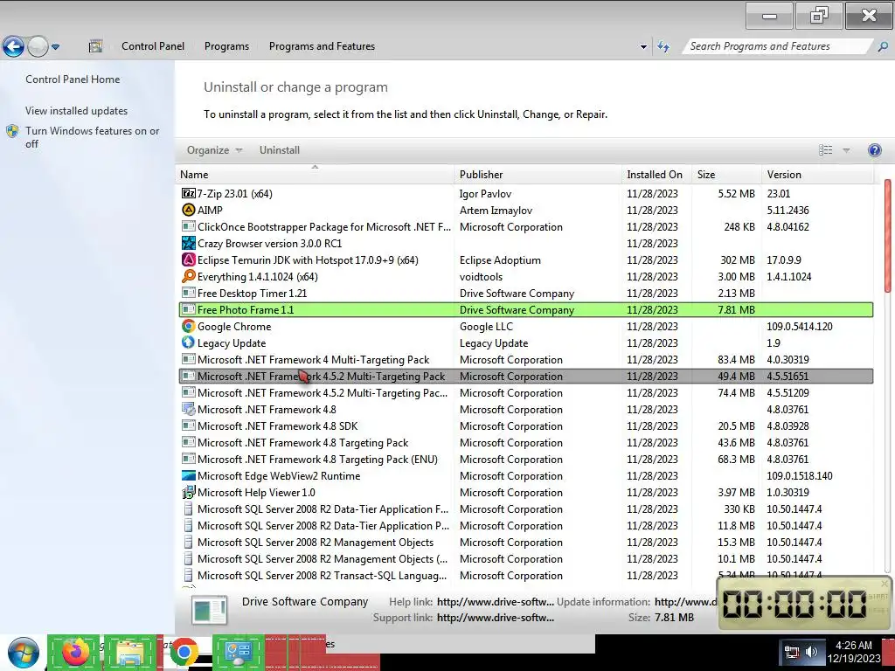This screenshot has width=895, height=671.
Task: Click the AIMP program icon
Action: [189, 210]
